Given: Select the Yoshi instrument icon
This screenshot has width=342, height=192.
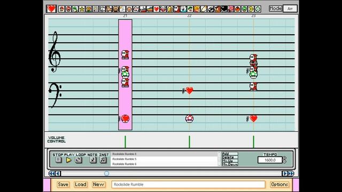Looking at the screenshot, I should click(75, 9).
